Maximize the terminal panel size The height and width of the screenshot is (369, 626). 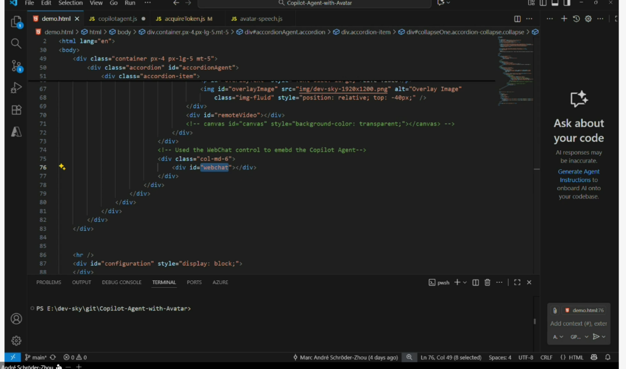[517, 282]
